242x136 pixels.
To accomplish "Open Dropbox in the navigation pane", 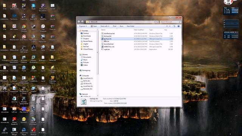I will click(x=86, y=39).
